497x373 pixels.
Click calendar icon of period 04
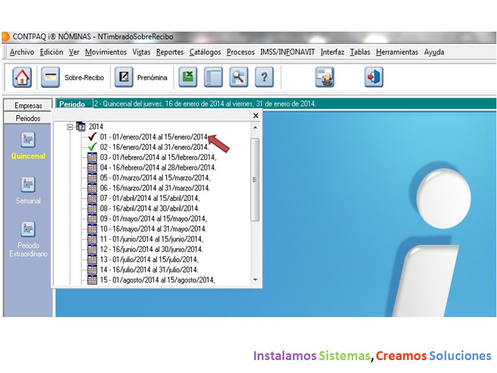tap(92, 167)
